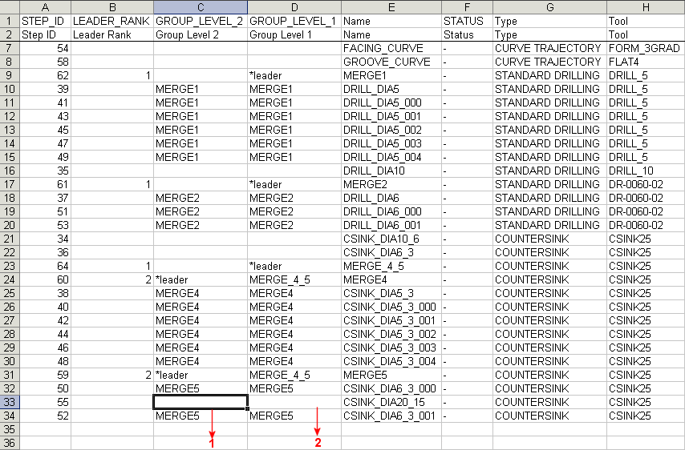Image resolution: width=685 pixels, height=450 pixels.
Task: Click the CSINK_DIA20_15 name cell
Action: [x=391, y=402]
